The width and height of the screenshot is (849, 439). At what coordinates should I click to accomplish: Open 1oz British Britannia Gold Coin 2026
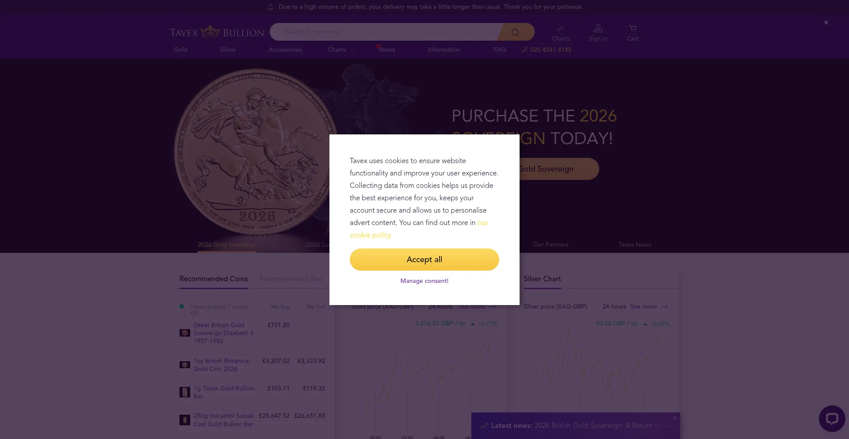pyautogui.click(x=221, y=365)
